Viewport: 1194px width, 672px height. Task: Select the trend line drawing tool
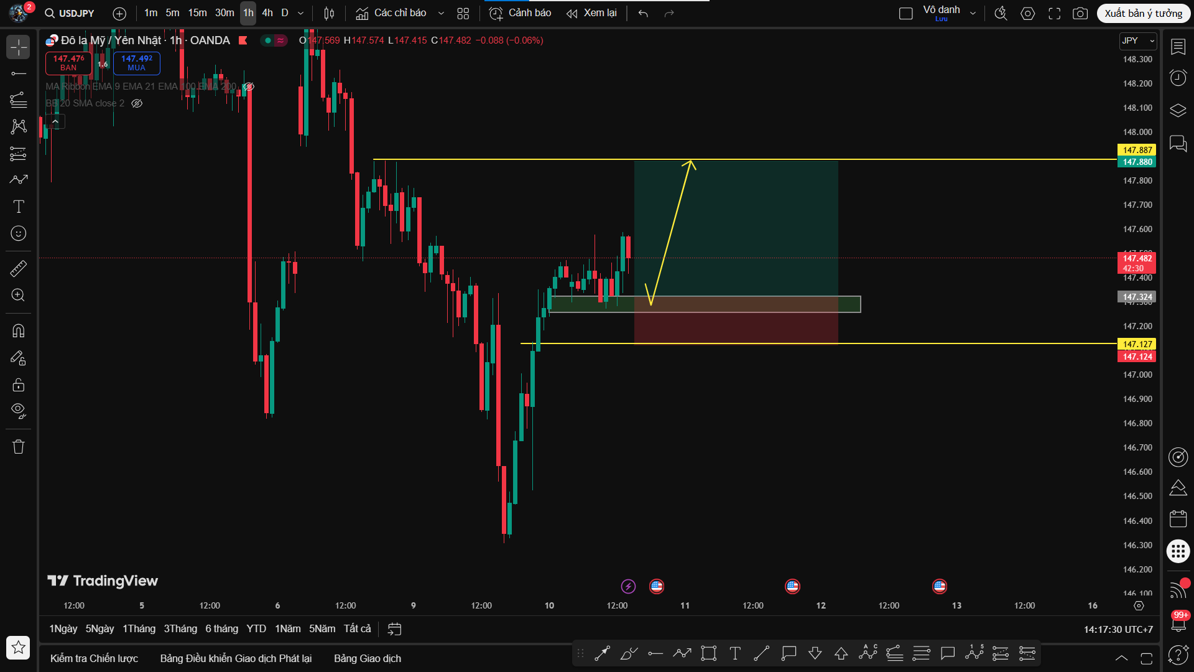click(19, 73)
